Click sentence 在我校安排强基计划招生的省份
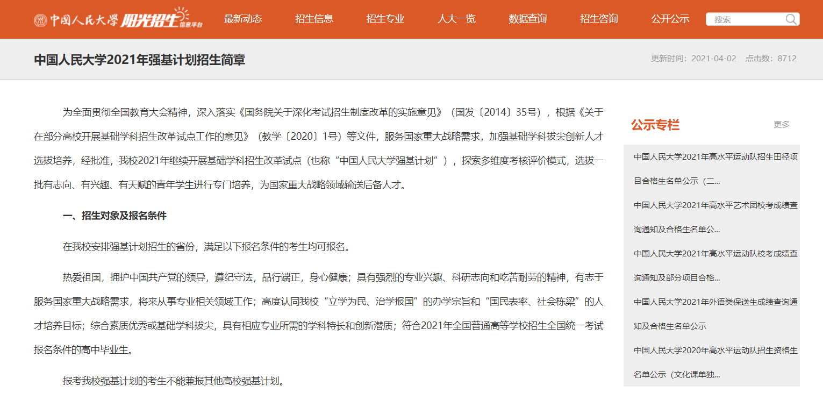This screenshot has height=393, width=823. coord(207,247)
